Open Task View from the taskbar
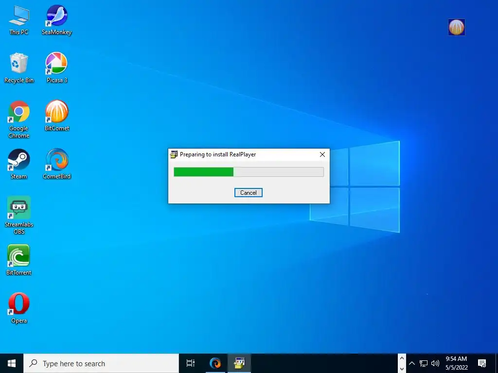The width and height of the screenshot is (498, 373). 191,363
